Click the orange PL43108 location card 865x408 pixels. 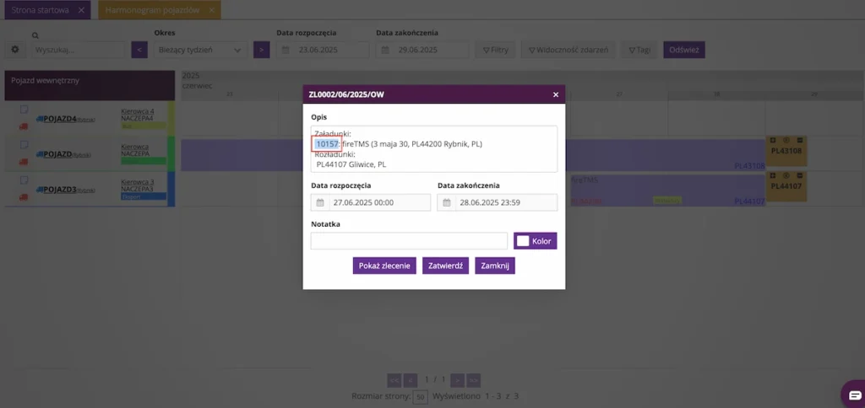[786, 151]
